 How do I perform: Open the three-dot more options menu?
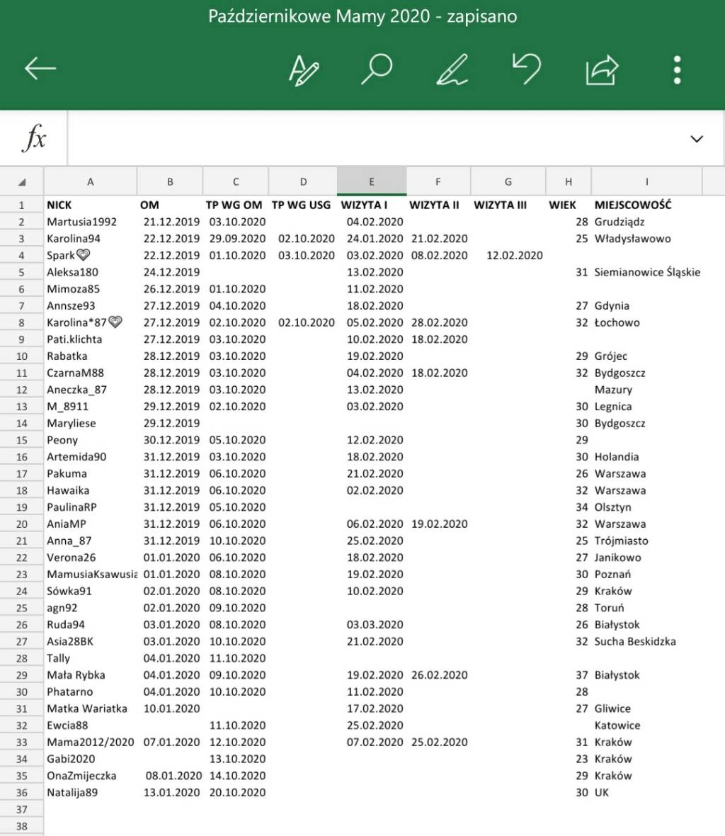677,69
